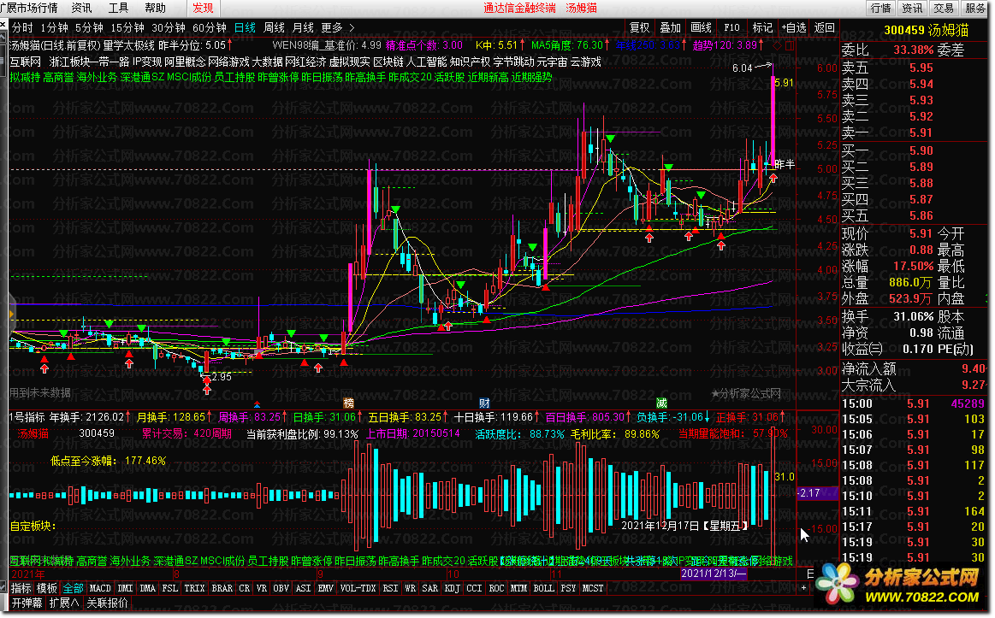Click the 互联网 sector tag
Viewport: 995px width, 618px height.
[x=26, y=62]
